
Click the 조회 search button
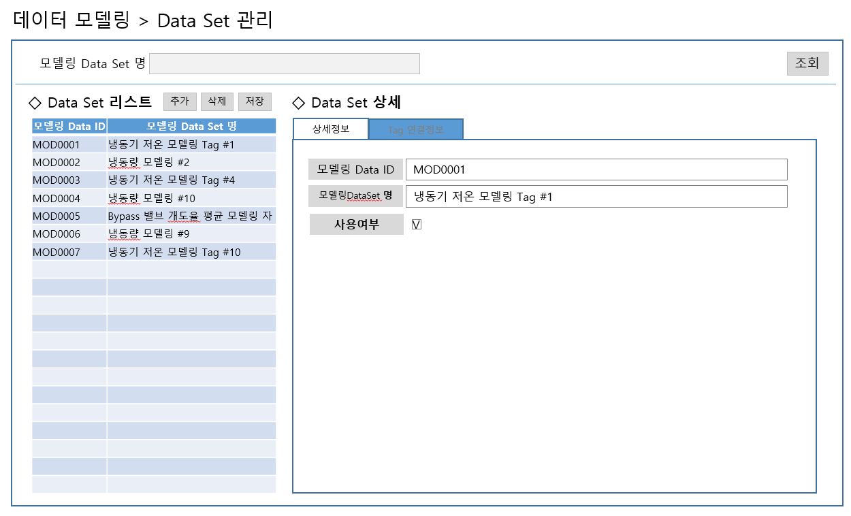point(807,63)
